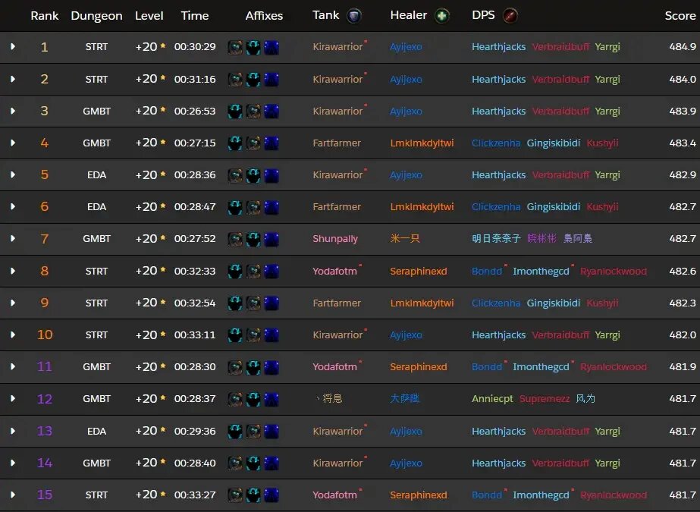This screenshot has width=700, height=512.
Task: Click the cyan affix icon in rank 12 row
Action: click(253, 399)
